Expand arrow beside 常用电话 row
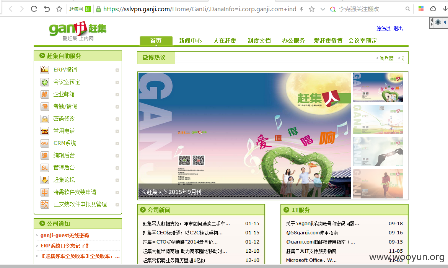448x268 pixels. click(117, 131)
